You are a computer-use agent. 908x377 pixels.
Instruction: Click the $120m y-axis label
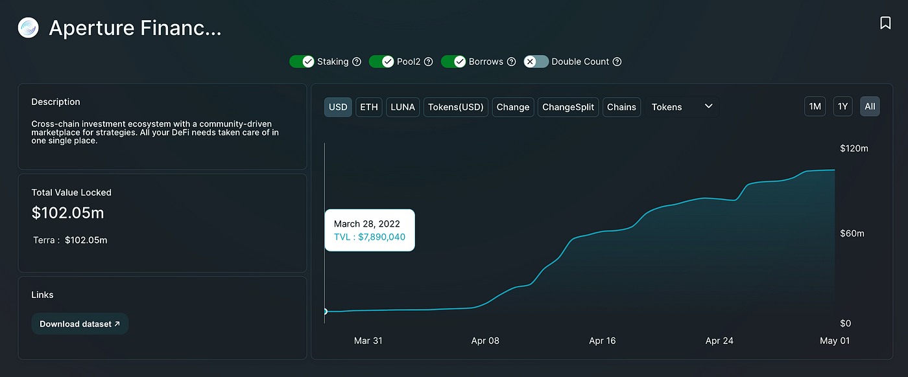tap(854, 148)
